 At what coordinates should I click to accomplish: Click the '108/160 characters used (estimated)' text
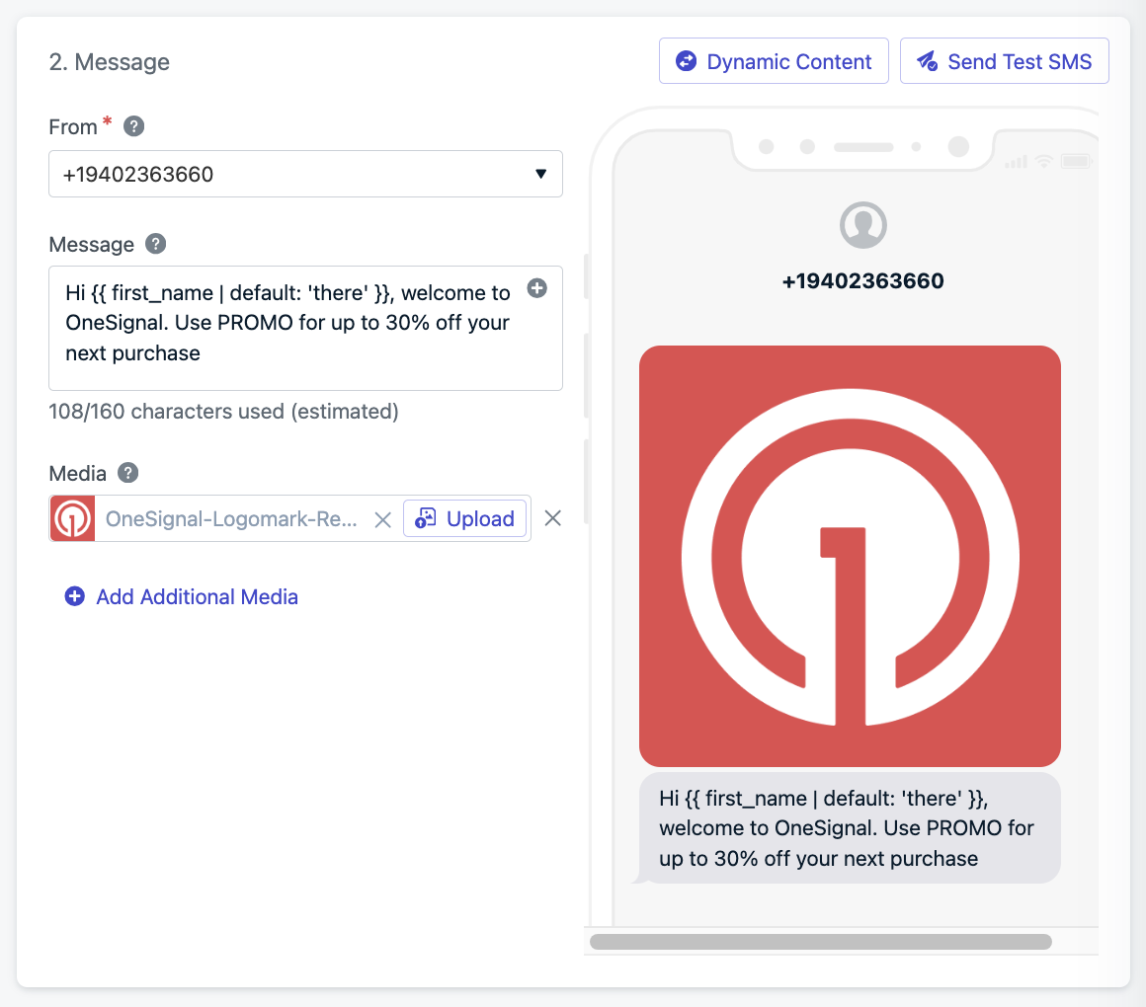[x=223, y=412]
